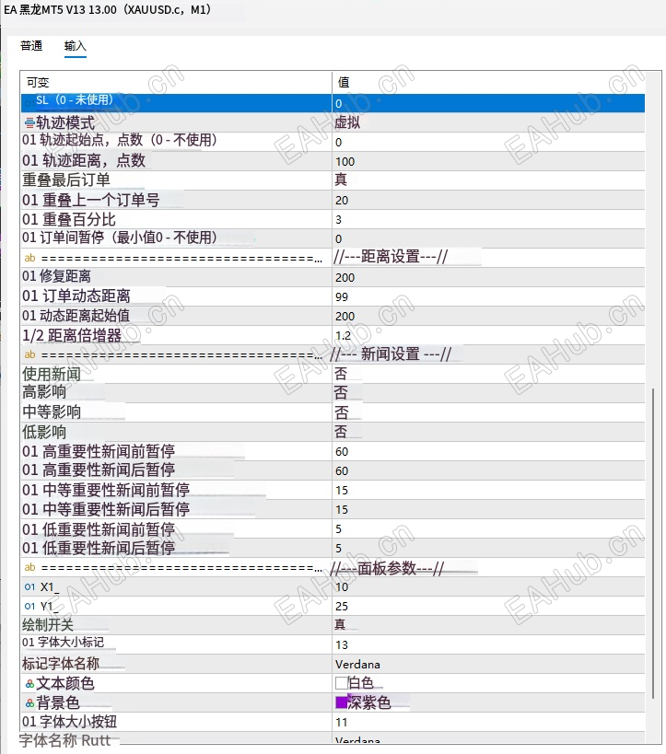Click the purple swatch for 背景色
The height and width of the screenshot is (754, 666).
(x=341, y=702)
